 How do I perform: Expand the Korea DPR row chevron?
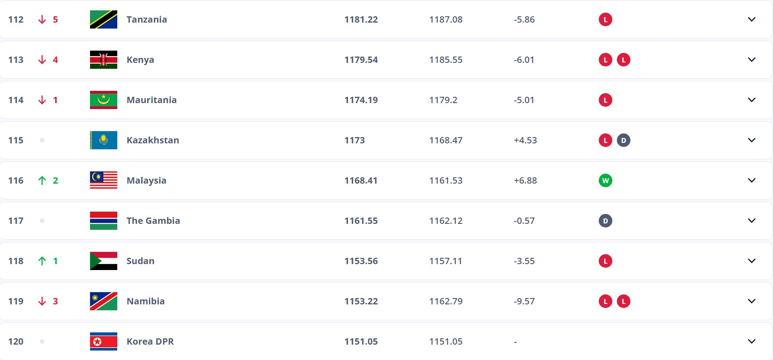point(752,341)
